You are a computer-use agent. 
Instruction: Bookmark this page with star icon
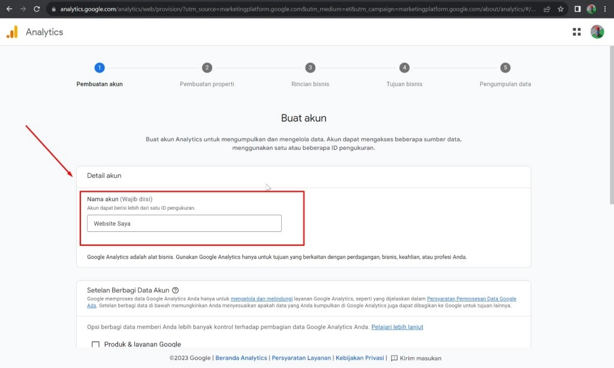pyautogui.click(x=561, y=9)
